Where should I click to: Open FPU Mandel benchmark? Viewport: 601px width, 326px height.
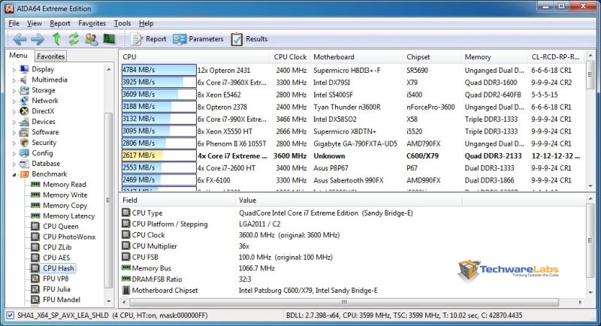point(62,300)
